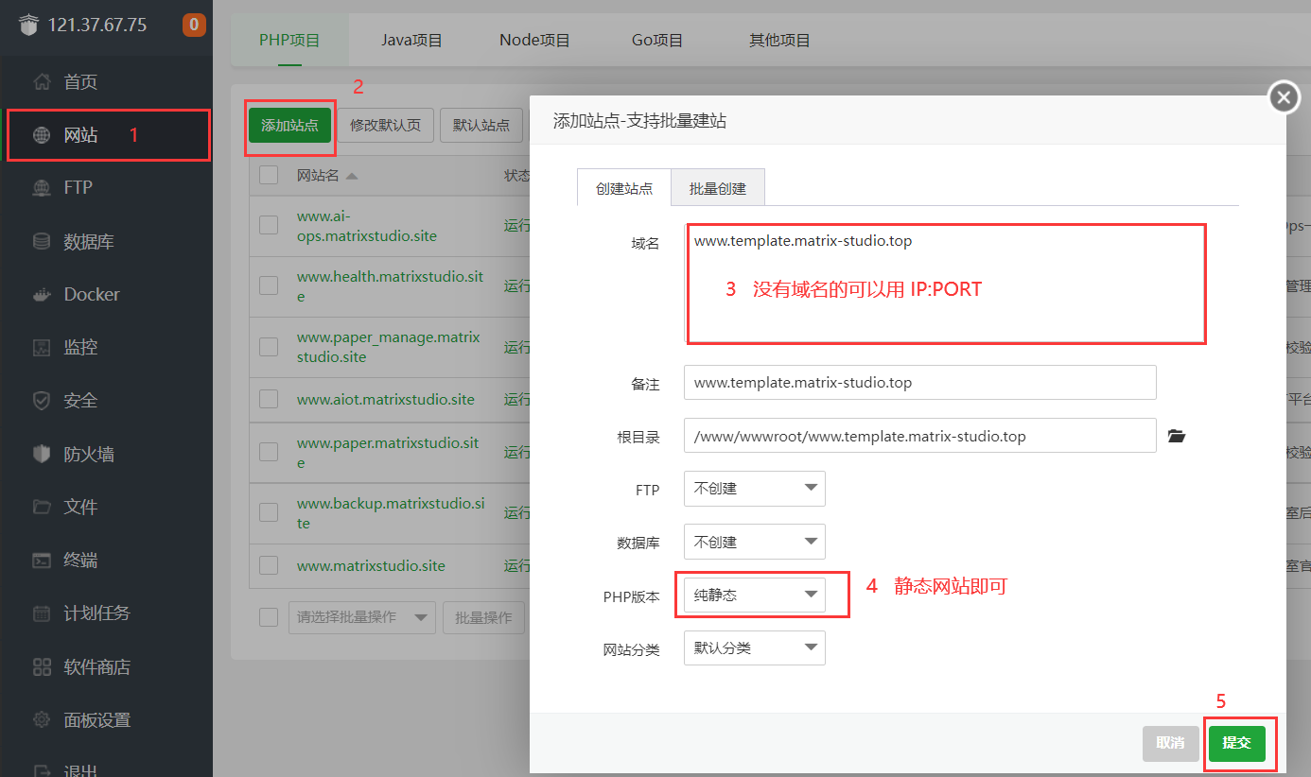Open the 安全 shield icon
Image resolution: width=1311 pixels, height=777 pixels.
coord(42,401)
